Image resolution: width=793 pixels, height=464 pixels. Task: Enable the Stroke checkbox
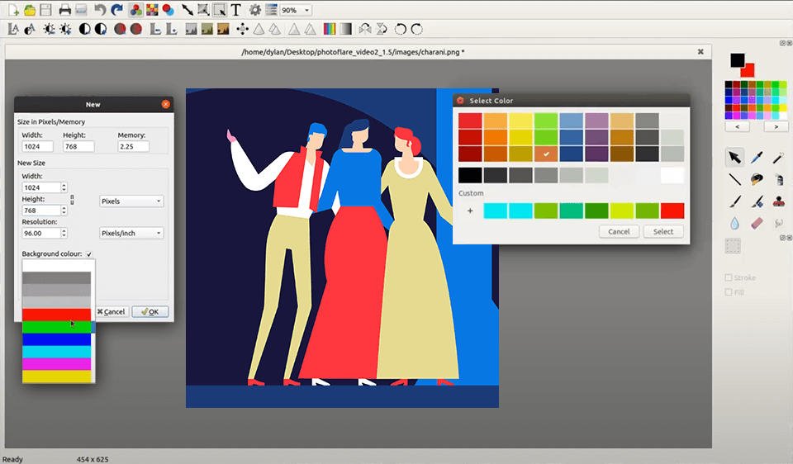(729, 278)
